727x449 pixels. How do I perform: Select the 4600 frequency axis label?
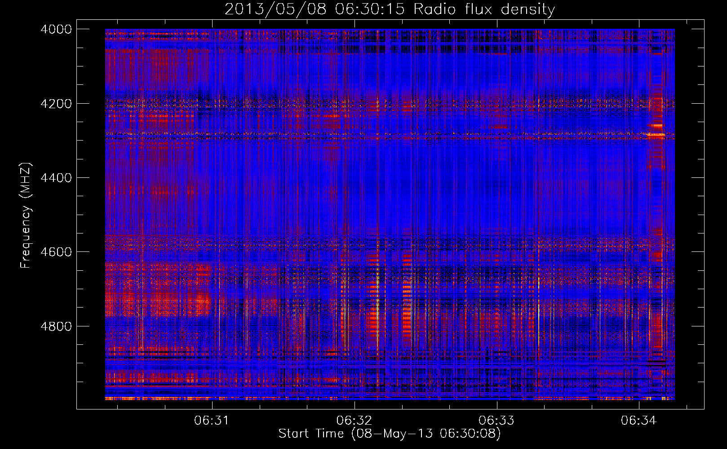coord(56,252)
